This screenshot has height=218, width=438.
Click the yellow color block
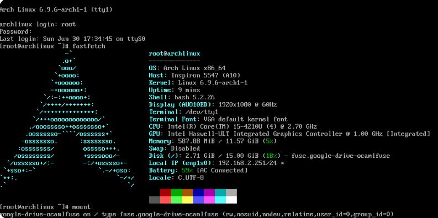tap(187, 200)
